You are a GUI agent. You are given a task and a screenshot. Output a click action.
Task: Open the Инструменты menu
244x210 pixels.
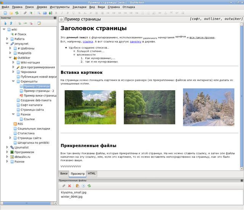pyautogui.click(x=59, y=7)
